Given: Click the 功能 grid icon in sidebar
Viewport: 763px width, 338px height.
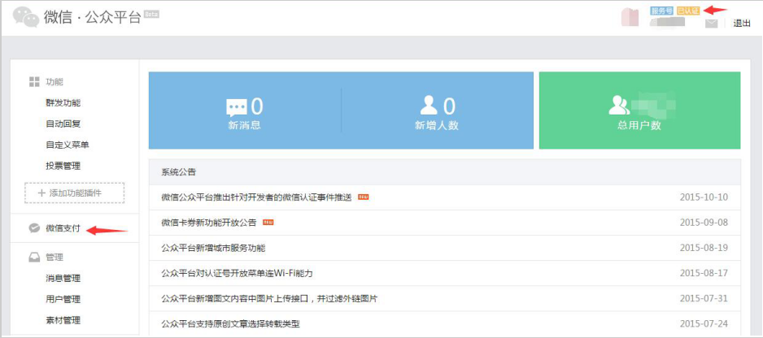Looking at the screenshot, I should click(34, 82).
